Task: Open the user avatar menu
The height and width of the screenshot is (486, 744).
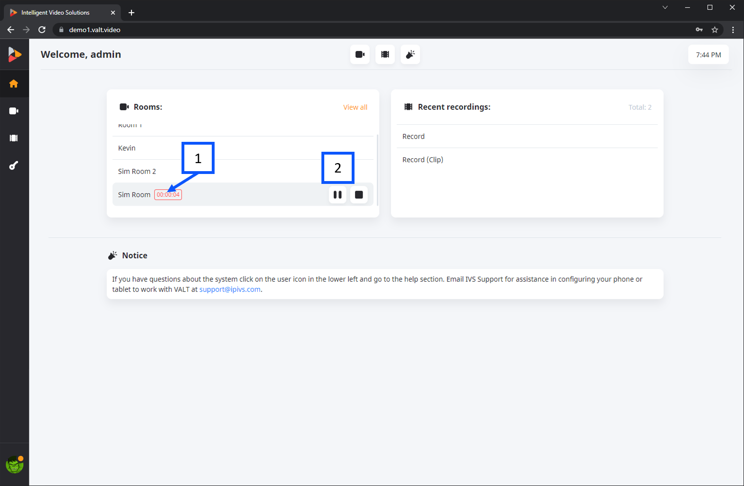Action: tap(15, 465)
